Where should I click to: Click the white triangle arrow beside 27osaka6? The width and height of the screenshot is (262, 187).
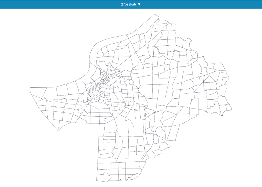[139, 4]
